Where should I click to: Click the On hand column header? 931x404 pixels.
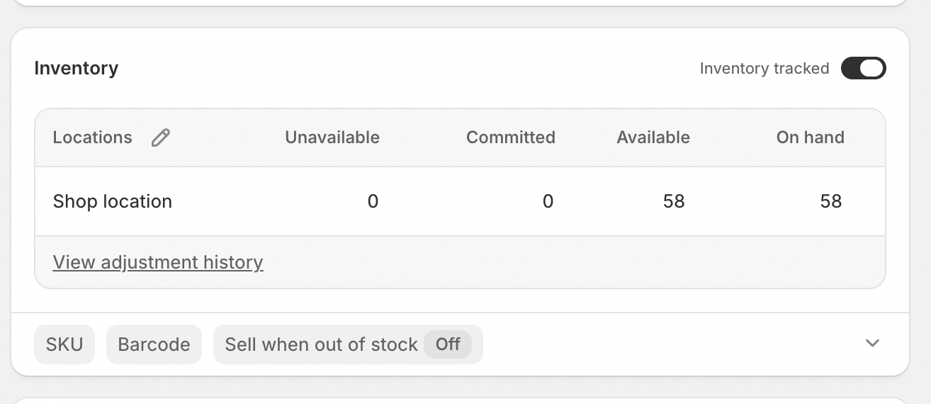point(811,138)
